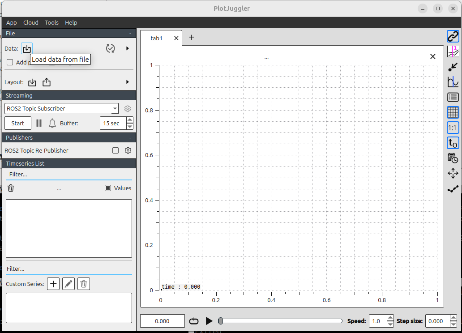This screenshot has height=333, width=462.
Task: Save the layout with the export icon
Action: (x=47, y=82)
